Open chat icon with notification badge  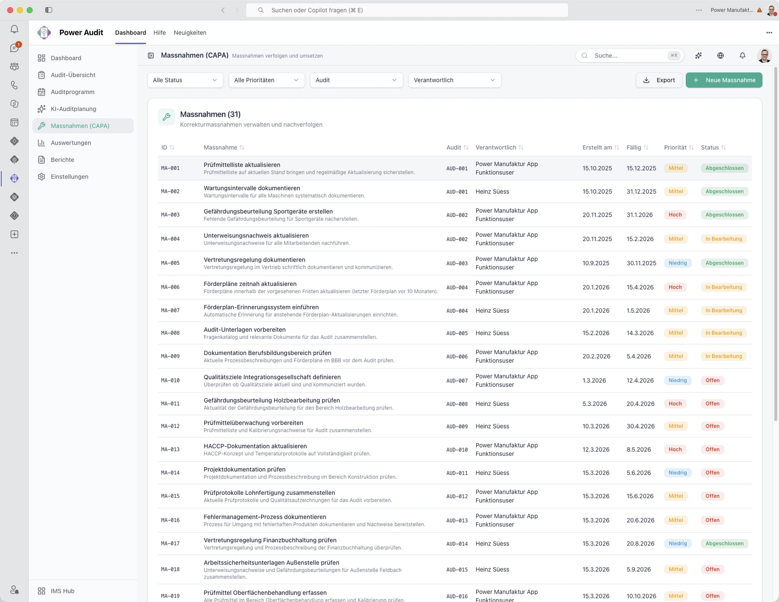coord(15,48)
